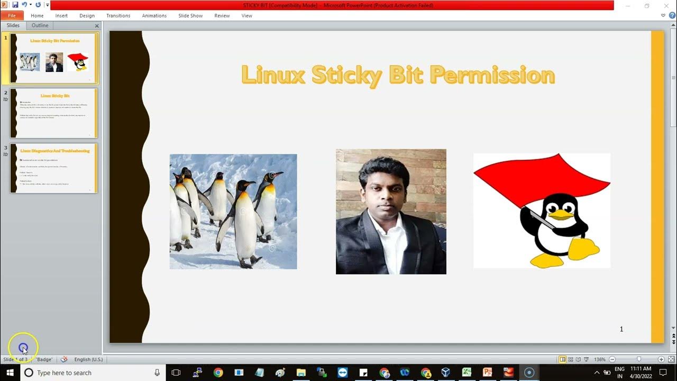The width and height of the screenshot is (677, 381).
Task: Open Task View on the taskbar
Action: tap(176, 373)
